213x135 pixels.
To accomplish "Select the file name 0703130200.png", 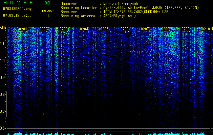I will (x=17, y=9).
